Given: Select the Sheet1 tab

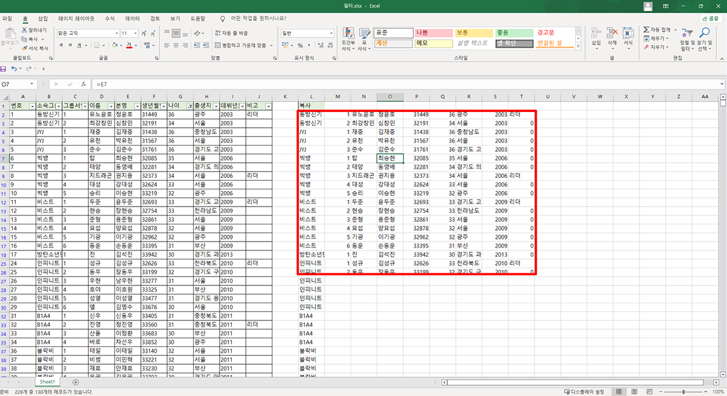Looking at the screenshot, I should (x=47, y=381).
